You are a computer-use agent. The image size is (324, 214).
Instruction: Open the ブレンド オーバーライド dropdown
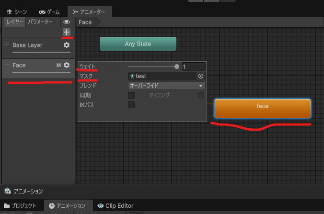pyautogui.click(x=166, y=86)
